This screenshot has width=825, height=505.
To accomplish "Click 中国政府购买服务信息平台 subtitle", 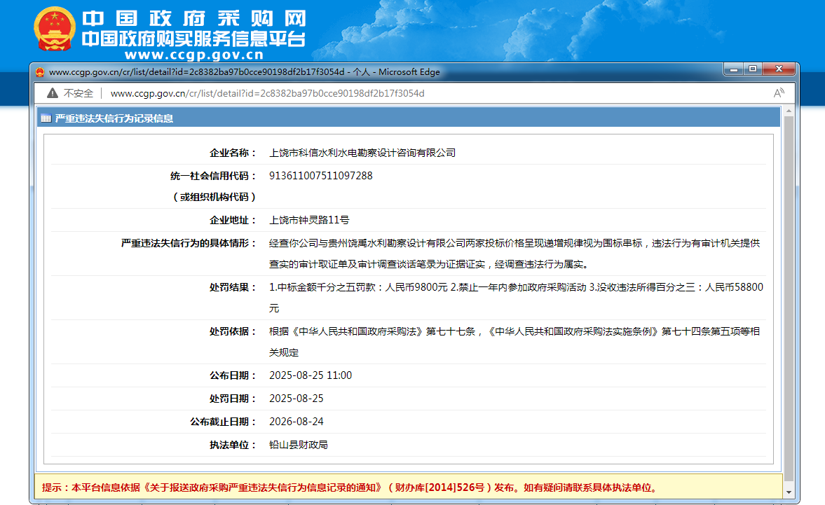I will (194, 39).
